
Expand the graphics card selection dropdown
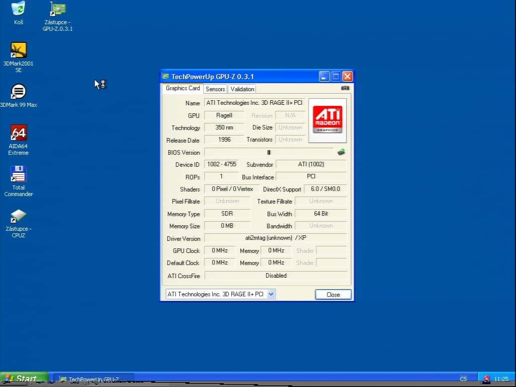tap(271, 294)
